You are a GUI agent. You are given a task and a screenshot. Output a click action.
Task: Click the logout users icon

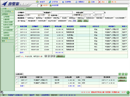point(89,2)
